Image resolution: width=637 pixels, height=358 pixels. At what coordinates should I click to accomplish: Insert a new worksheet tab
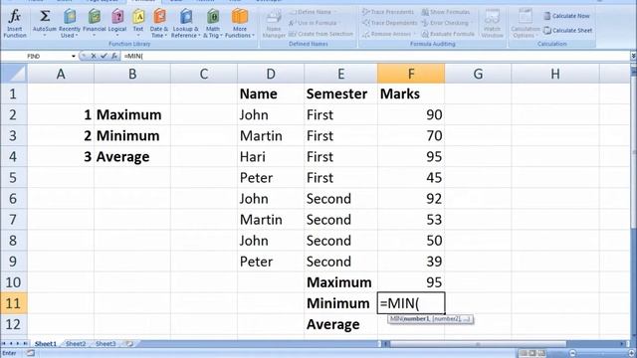(129, 344)
